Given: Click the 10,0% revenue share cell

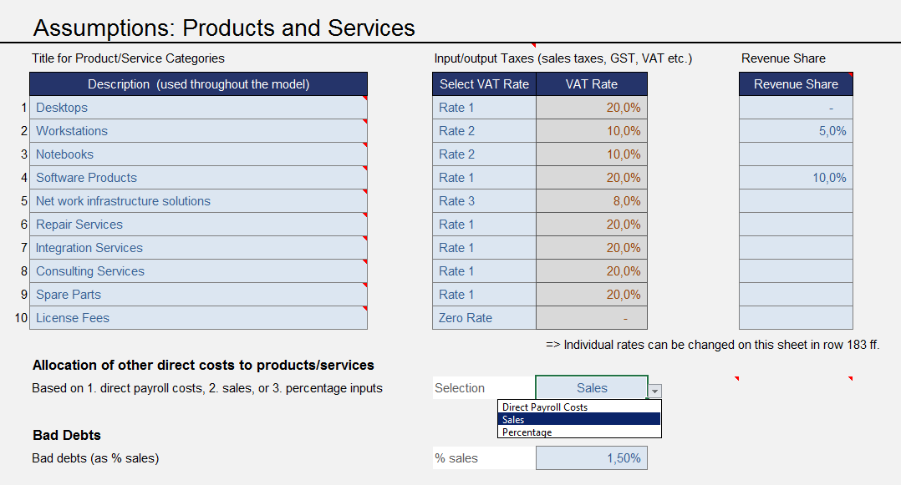Looking at the screenshot, I should pyautogui.click(x=796, y=178).
